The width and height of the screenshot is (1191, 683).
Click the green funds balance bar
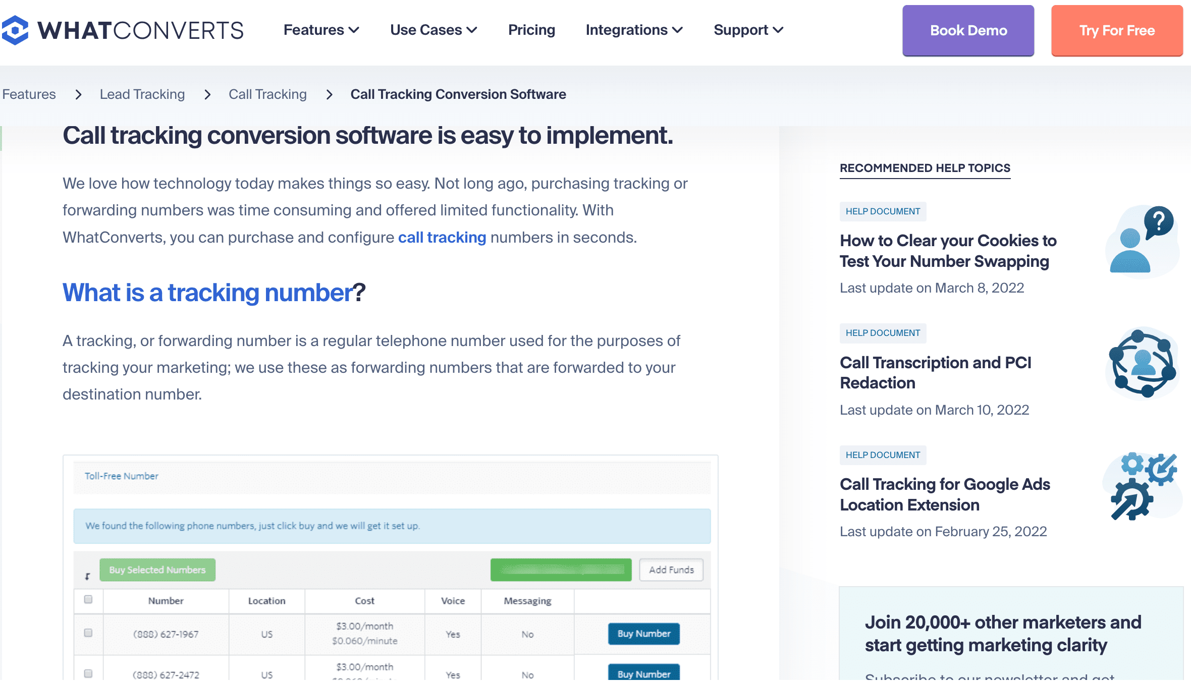click(561, 570)
